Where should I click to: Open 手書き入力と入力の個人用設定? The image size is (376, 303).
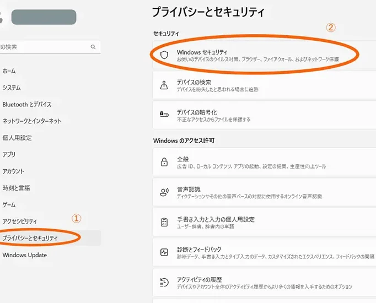[264, 222]
